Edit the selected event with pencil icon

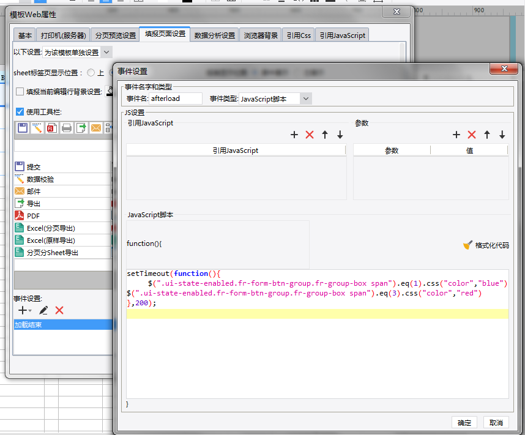(x=43, y=310)
